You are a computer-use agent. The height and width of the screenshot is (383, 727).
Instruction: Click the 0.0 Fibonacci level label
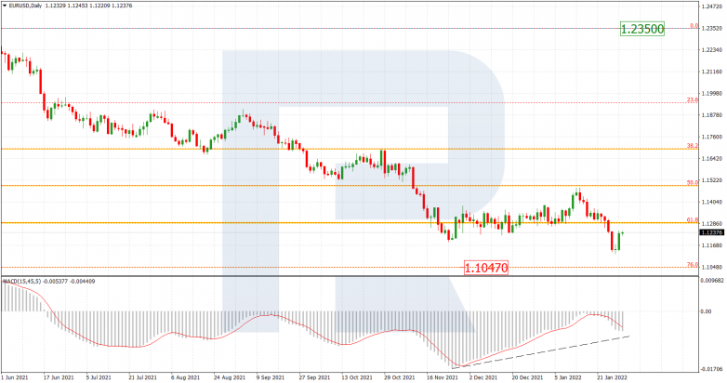[x=694, y=26]
